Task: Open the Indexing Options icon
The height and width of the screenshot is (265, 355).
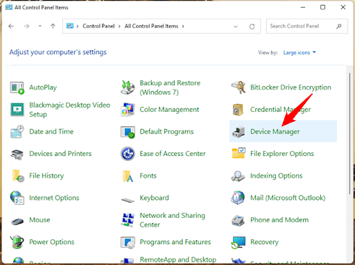Action: pos(238,176)
